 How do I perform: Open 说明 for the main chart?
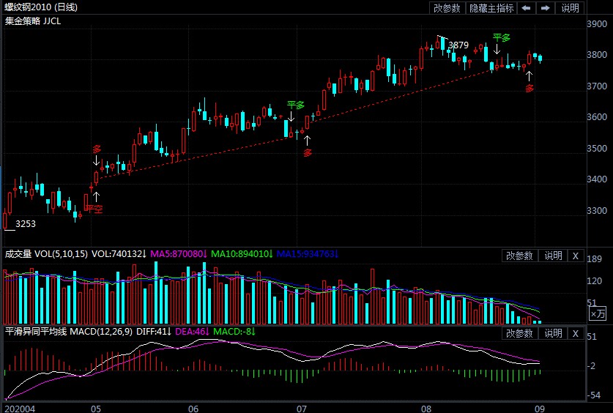click(x=570, y=8)
